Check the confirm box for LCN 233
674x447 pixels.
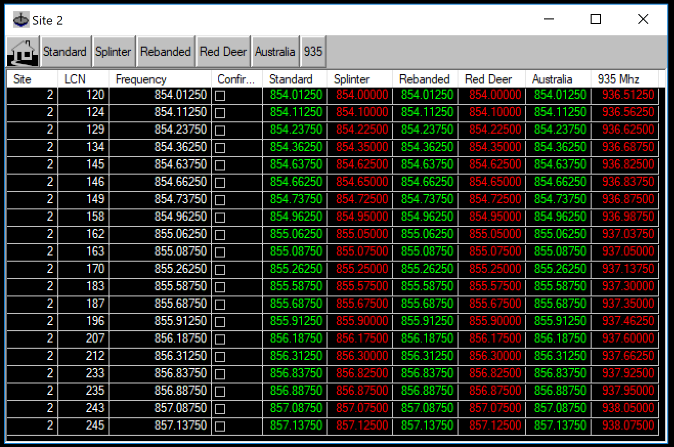(x=220, y=374)
